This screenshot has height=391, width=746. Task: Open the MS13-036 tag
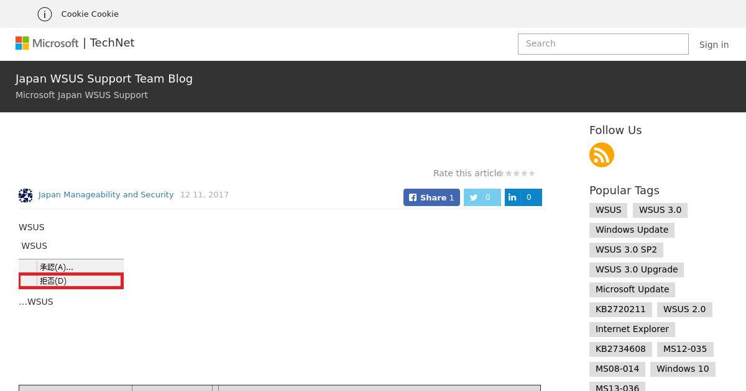617,387
